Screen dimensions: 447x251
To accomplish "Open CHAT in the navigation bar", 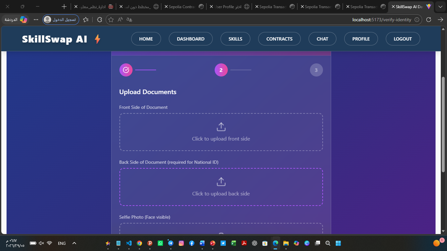I will pos(322,39).
